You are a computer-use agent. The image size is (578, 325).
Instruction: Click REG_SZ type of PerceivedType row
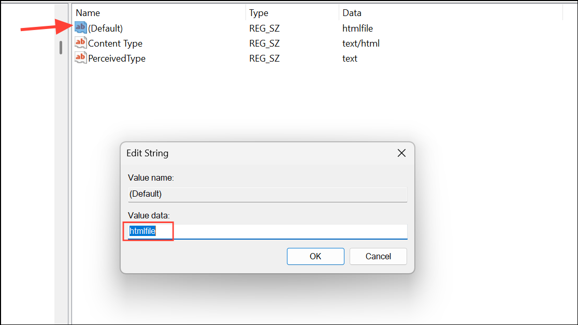tap(264, 58)
